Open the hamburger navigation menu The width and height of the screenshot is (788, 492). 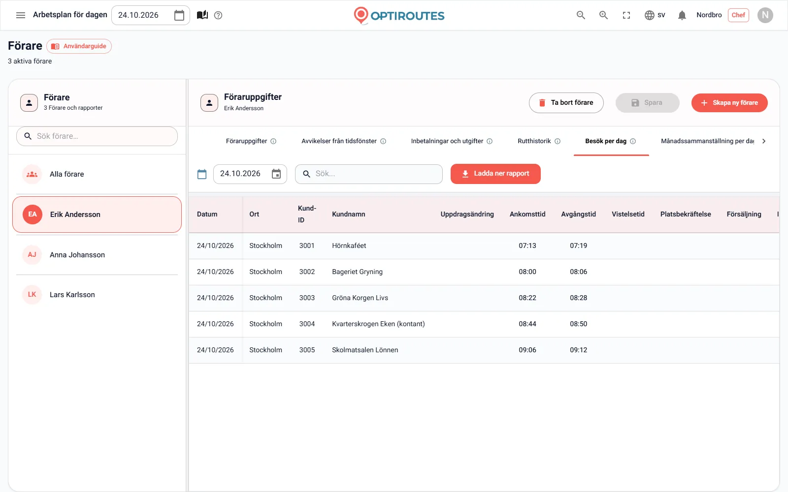(x=21, y=15)
